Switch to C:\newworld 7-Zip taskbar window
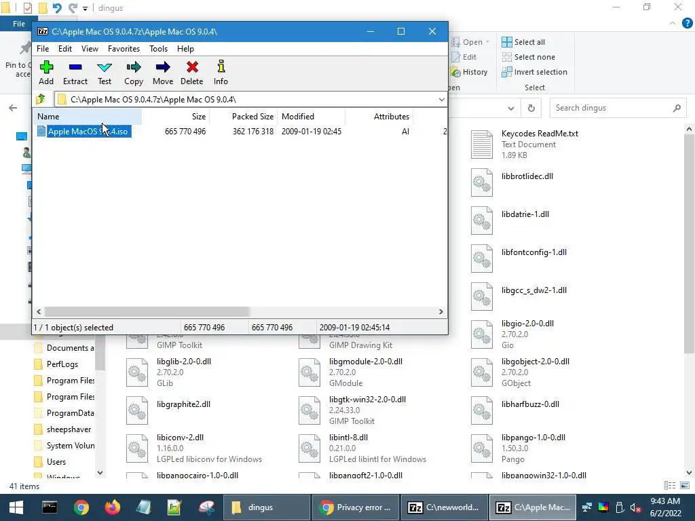The image size is (695, 521). pyautogui.click(x=444, y=507)
